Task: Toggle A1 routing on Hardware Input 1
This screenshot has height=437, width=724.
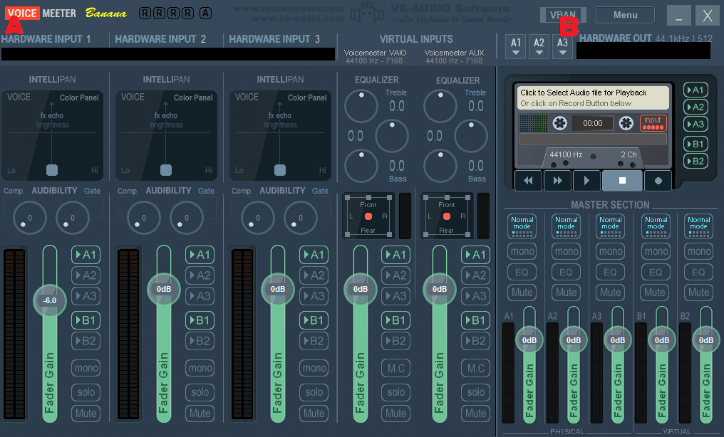Action: coord(86,255)
